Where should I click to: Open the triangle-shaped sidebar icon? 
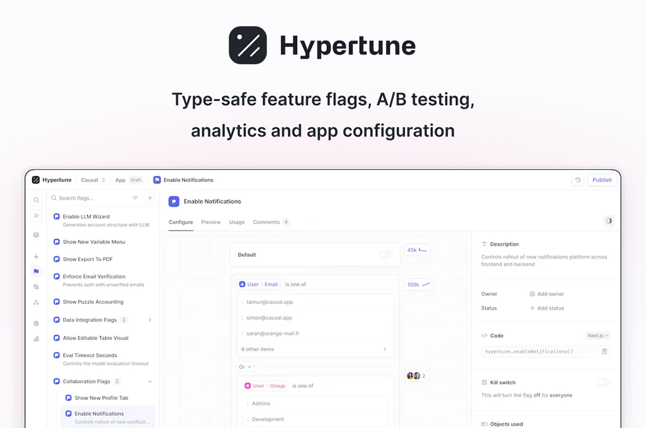[36, 302]
